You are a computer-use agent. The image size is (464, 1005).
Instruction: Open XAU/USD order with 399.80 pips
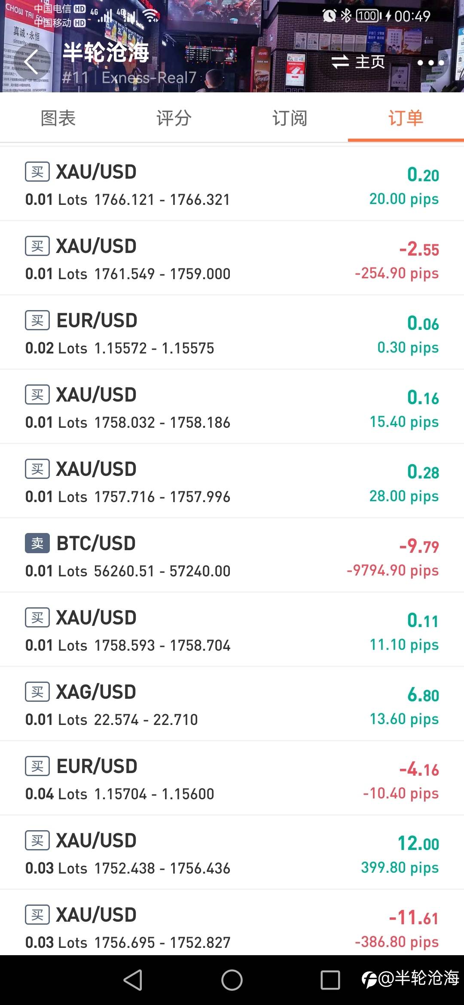[232, 853]
